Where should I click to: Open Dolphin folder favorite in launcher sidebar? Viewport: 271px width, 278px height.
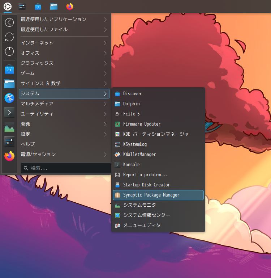coord(9,84)
